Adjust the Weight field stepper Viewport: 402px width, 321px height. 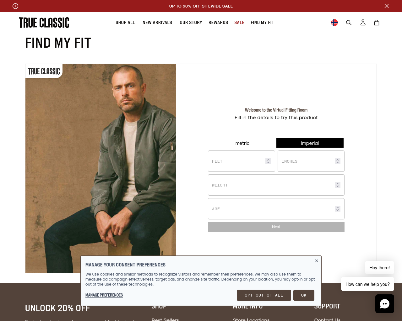338,185
